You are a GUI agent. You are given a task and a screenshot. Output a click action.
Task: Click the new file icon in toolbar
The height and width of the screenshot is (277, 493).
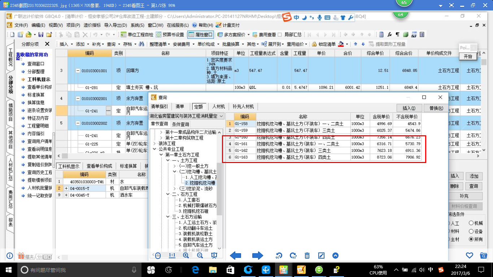pos(12,35)
